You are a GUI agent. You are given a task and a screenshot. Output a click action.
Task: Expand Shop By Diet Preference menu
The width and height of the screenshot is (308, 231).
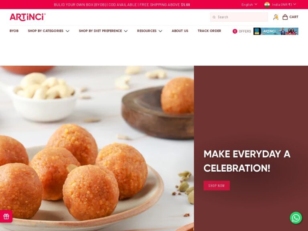(103, 31)
